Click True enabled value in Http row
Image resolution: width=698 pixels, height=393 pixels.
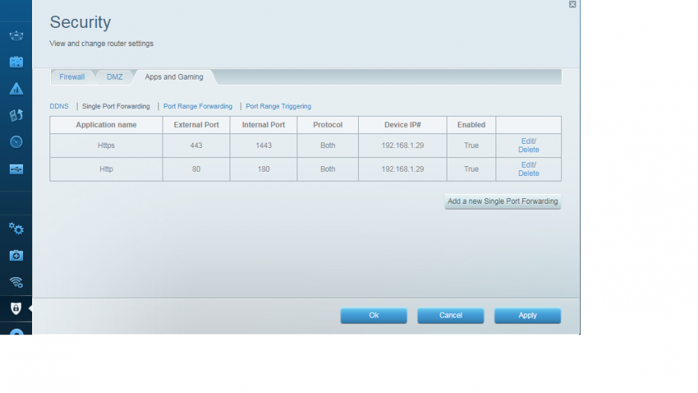click(471, 169)
